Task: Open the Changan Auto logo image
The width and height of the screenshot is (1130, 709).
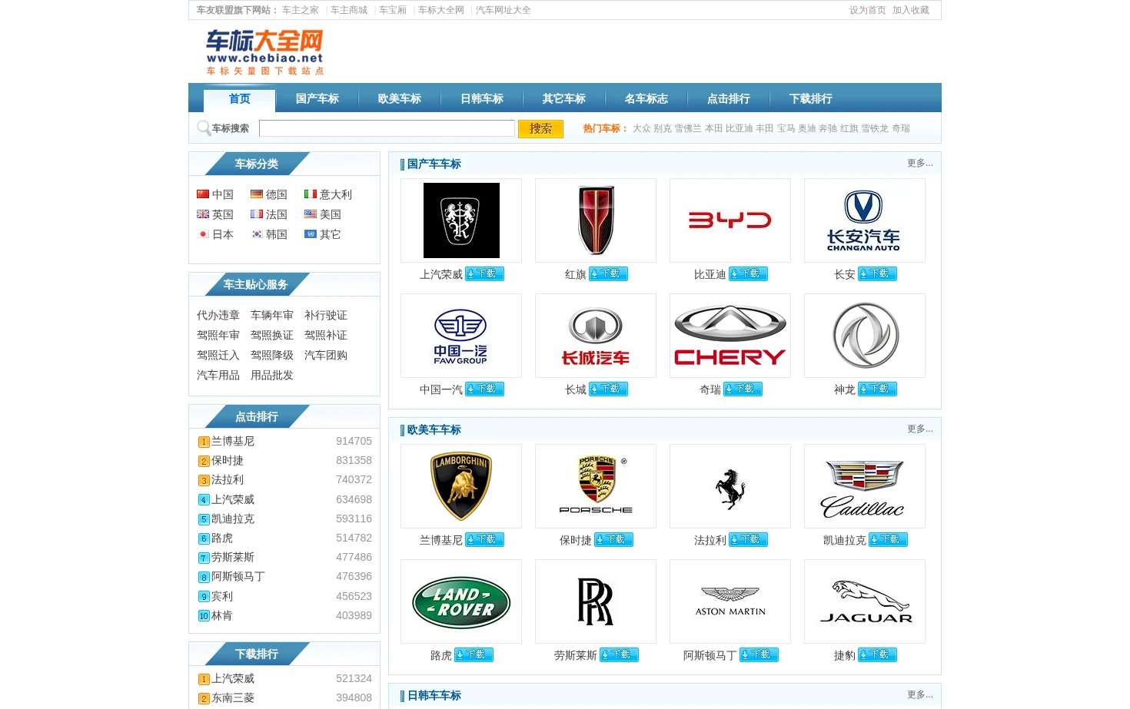Action: click(864, 220)
